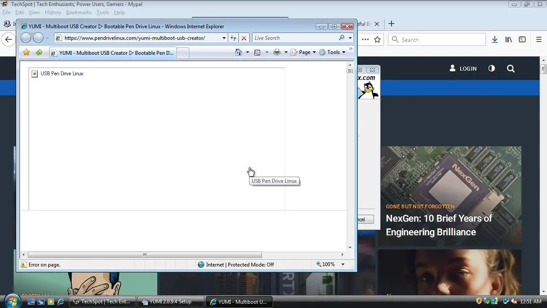Switch to YUMI 2.0.9.4 Setup taskbar button
The width and height of the screenshot is (547, 308).
[x=171, y=302]
